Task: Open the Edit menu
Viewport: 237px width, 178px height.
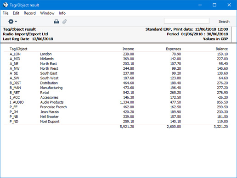Action: (16, 13)
